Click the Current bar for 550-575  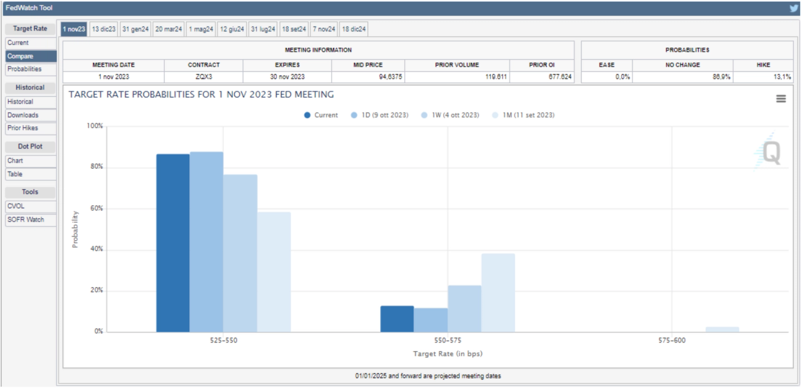pyautogui.click(x=397, y=319)
